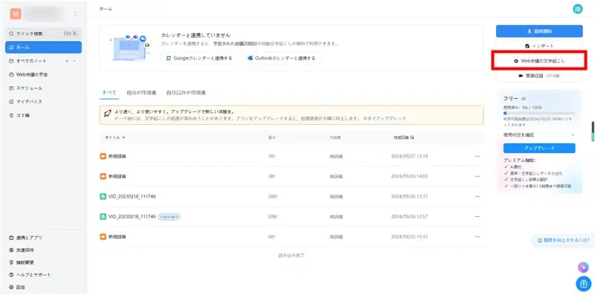
Task: Open the purple AI sparkle icon
Action: pyautogui.click(x=583, y=268)
